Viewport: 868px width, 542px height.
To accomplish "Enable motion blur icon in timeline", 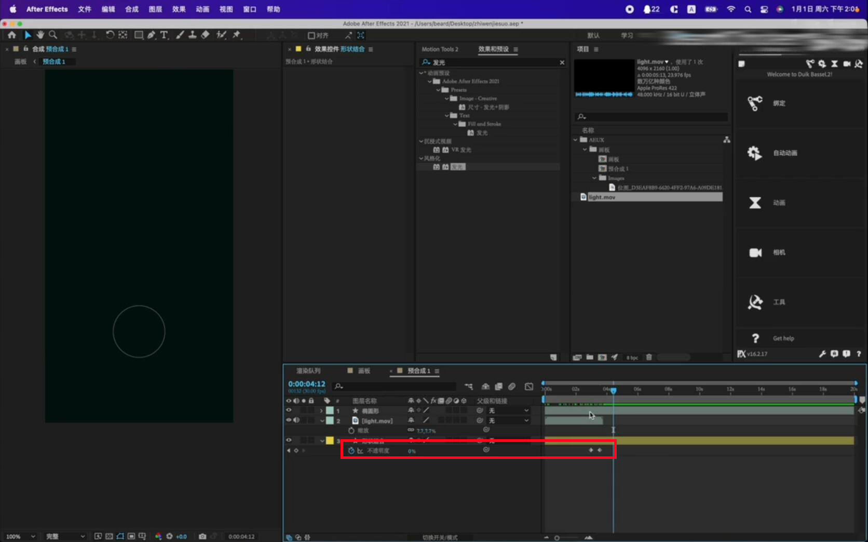I will pyautogui.click(x=512, y=386).
